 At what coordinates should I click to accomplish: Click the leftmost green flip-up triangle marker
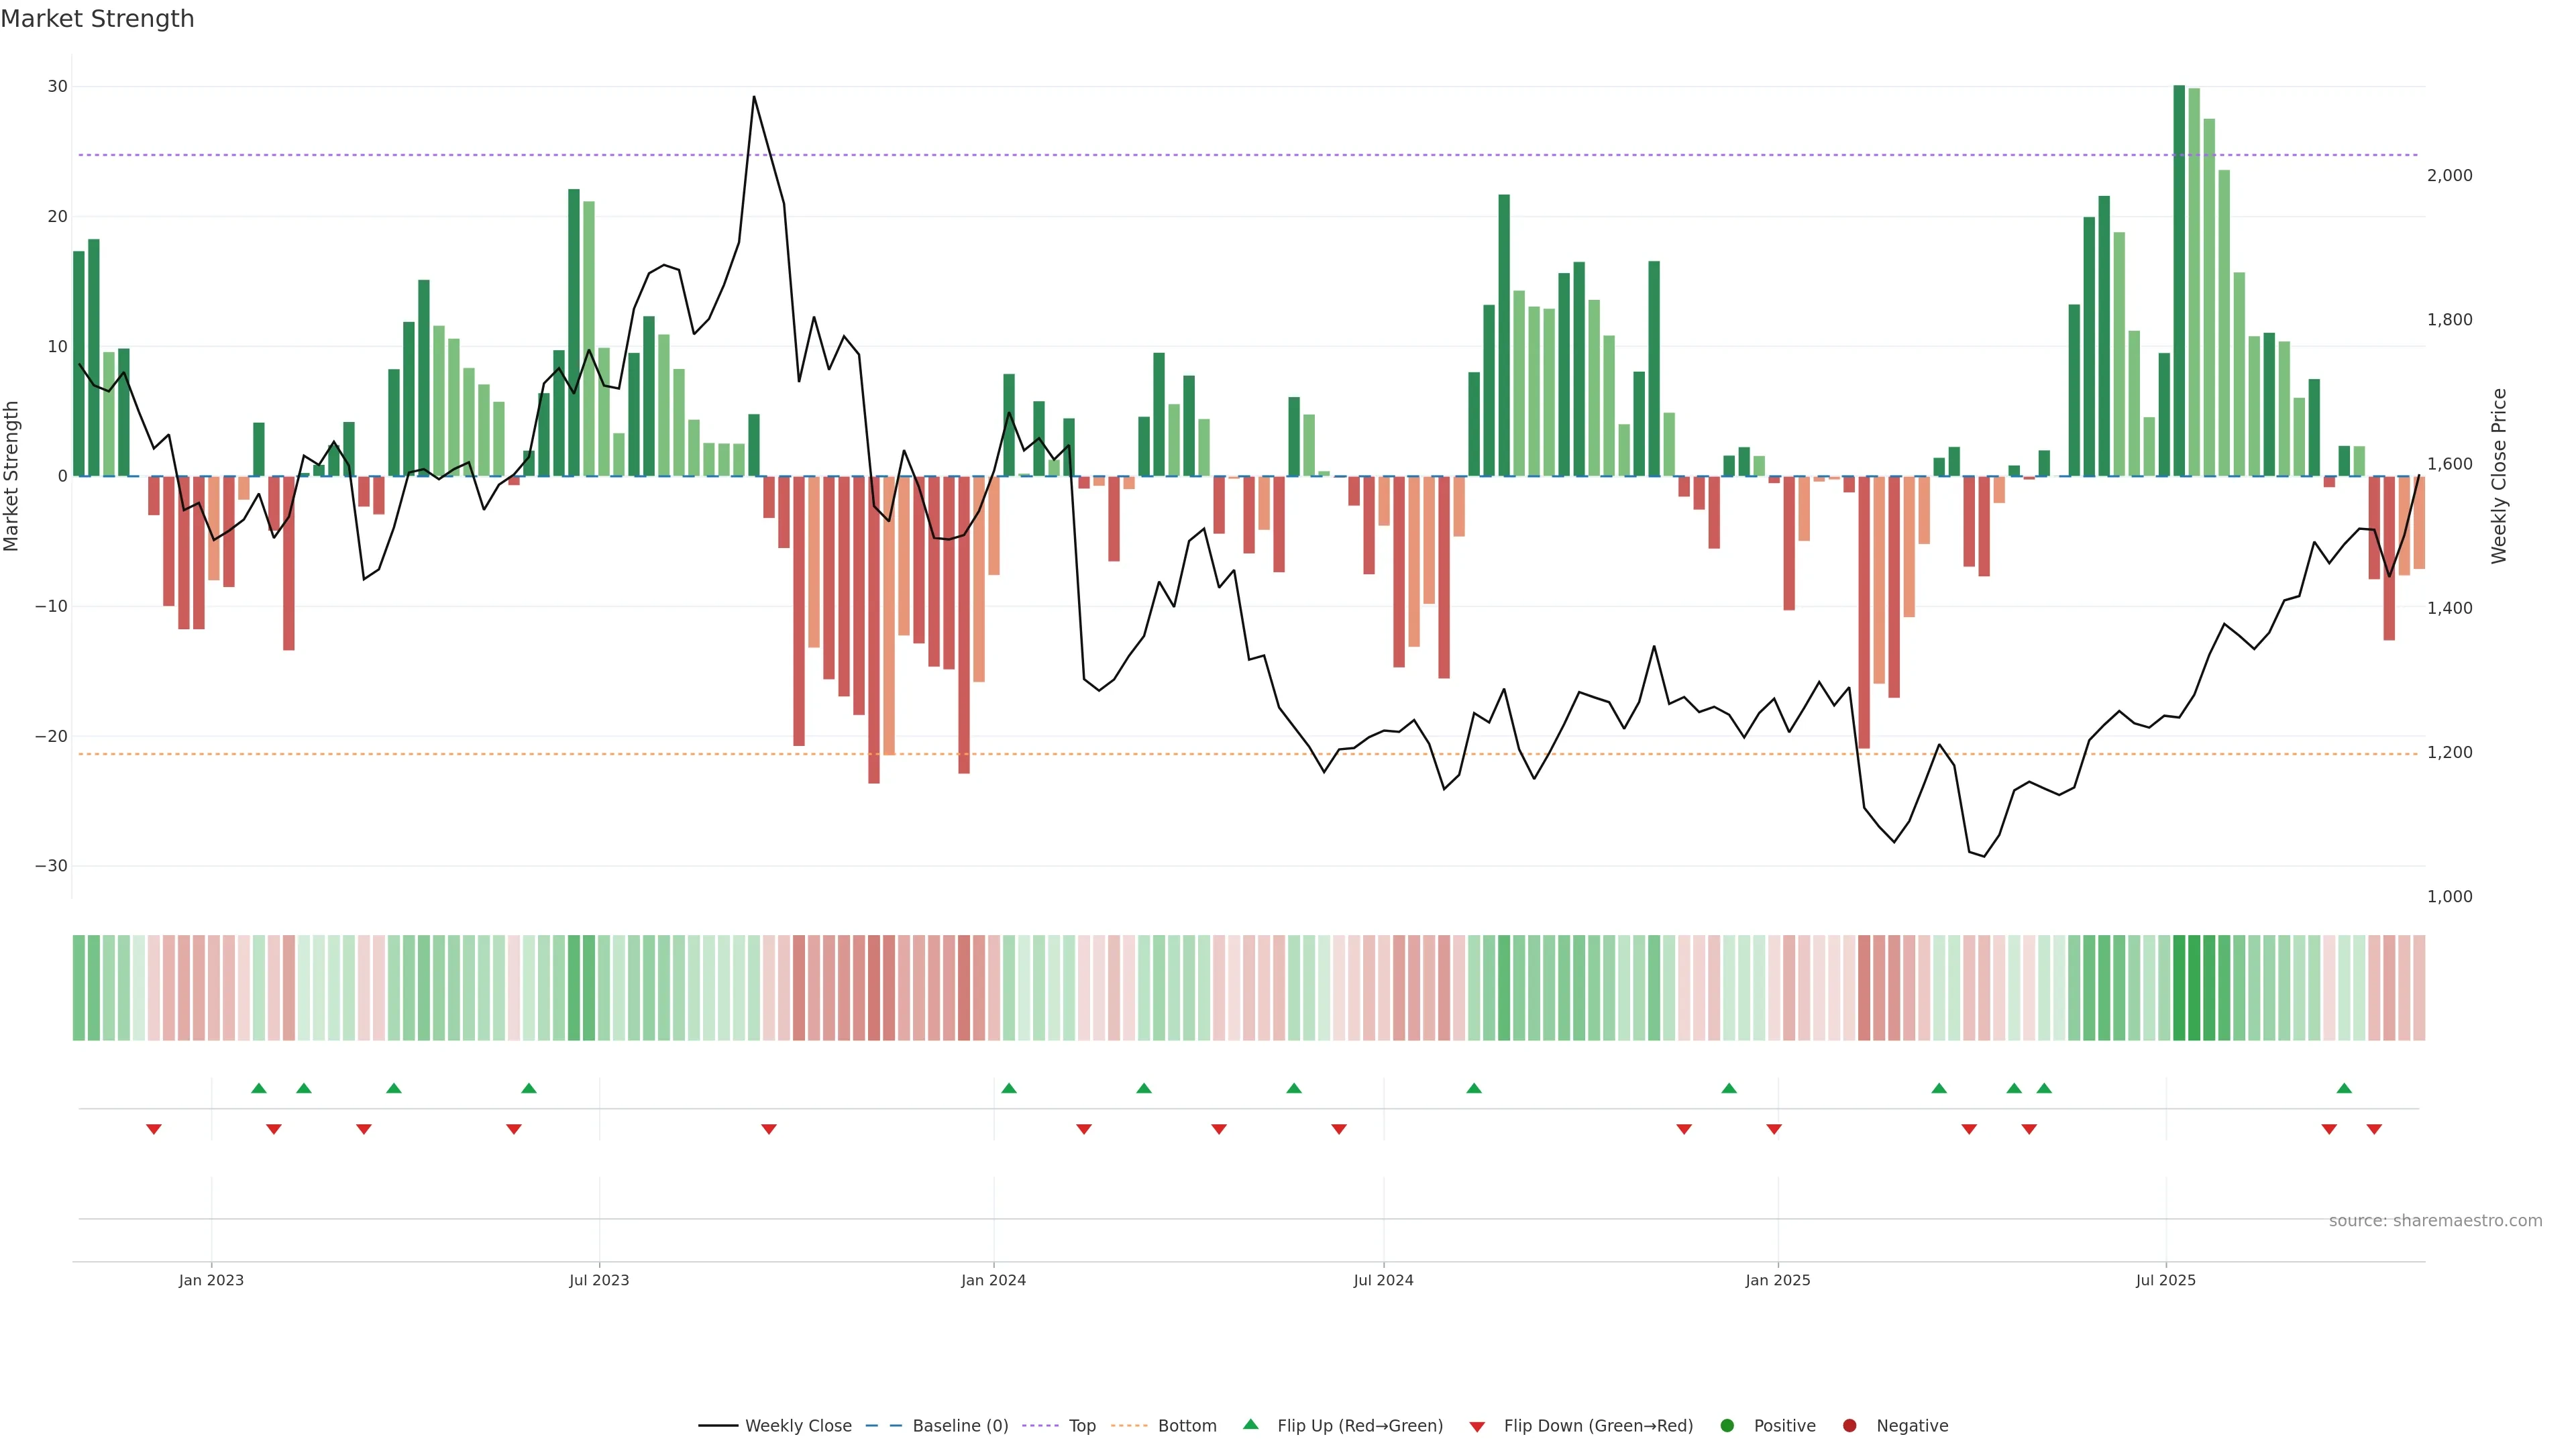click(259, 1088)
